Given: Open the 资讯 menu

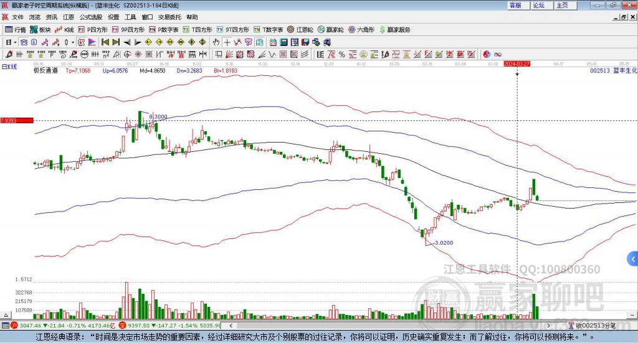Looking at the screenshot, I should (x=51, y=17).
